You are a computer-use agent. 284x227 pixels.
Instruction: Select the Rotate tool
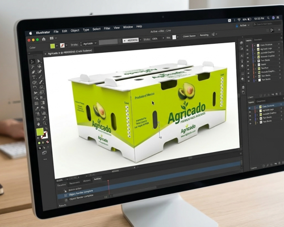coord(35,88)
